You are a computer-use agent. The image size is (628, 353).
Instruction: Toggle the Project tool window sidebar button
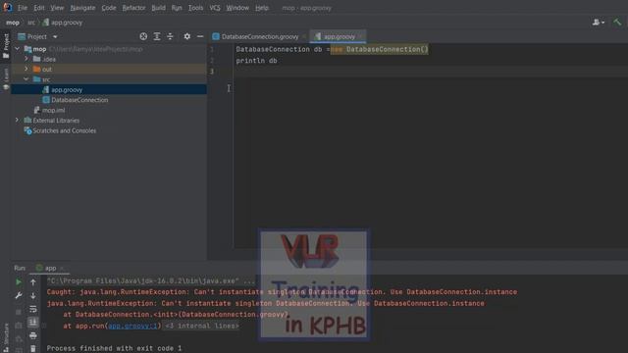(6, 45)
